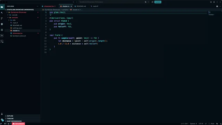Open the Explorer view in activity bar
This screenshot has width=222, height=125.
click(x=2, y=7)
